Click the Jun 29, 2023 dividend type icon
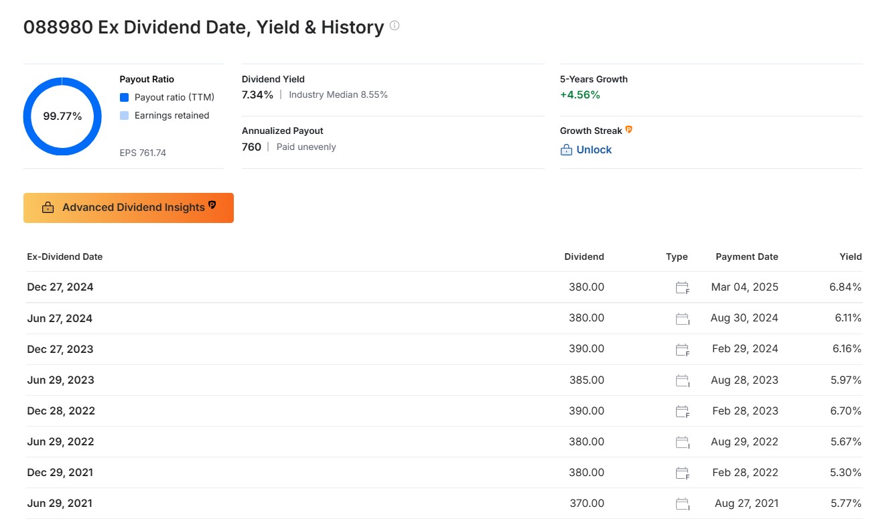Screen dimensions: 881x523 [682, 380]
